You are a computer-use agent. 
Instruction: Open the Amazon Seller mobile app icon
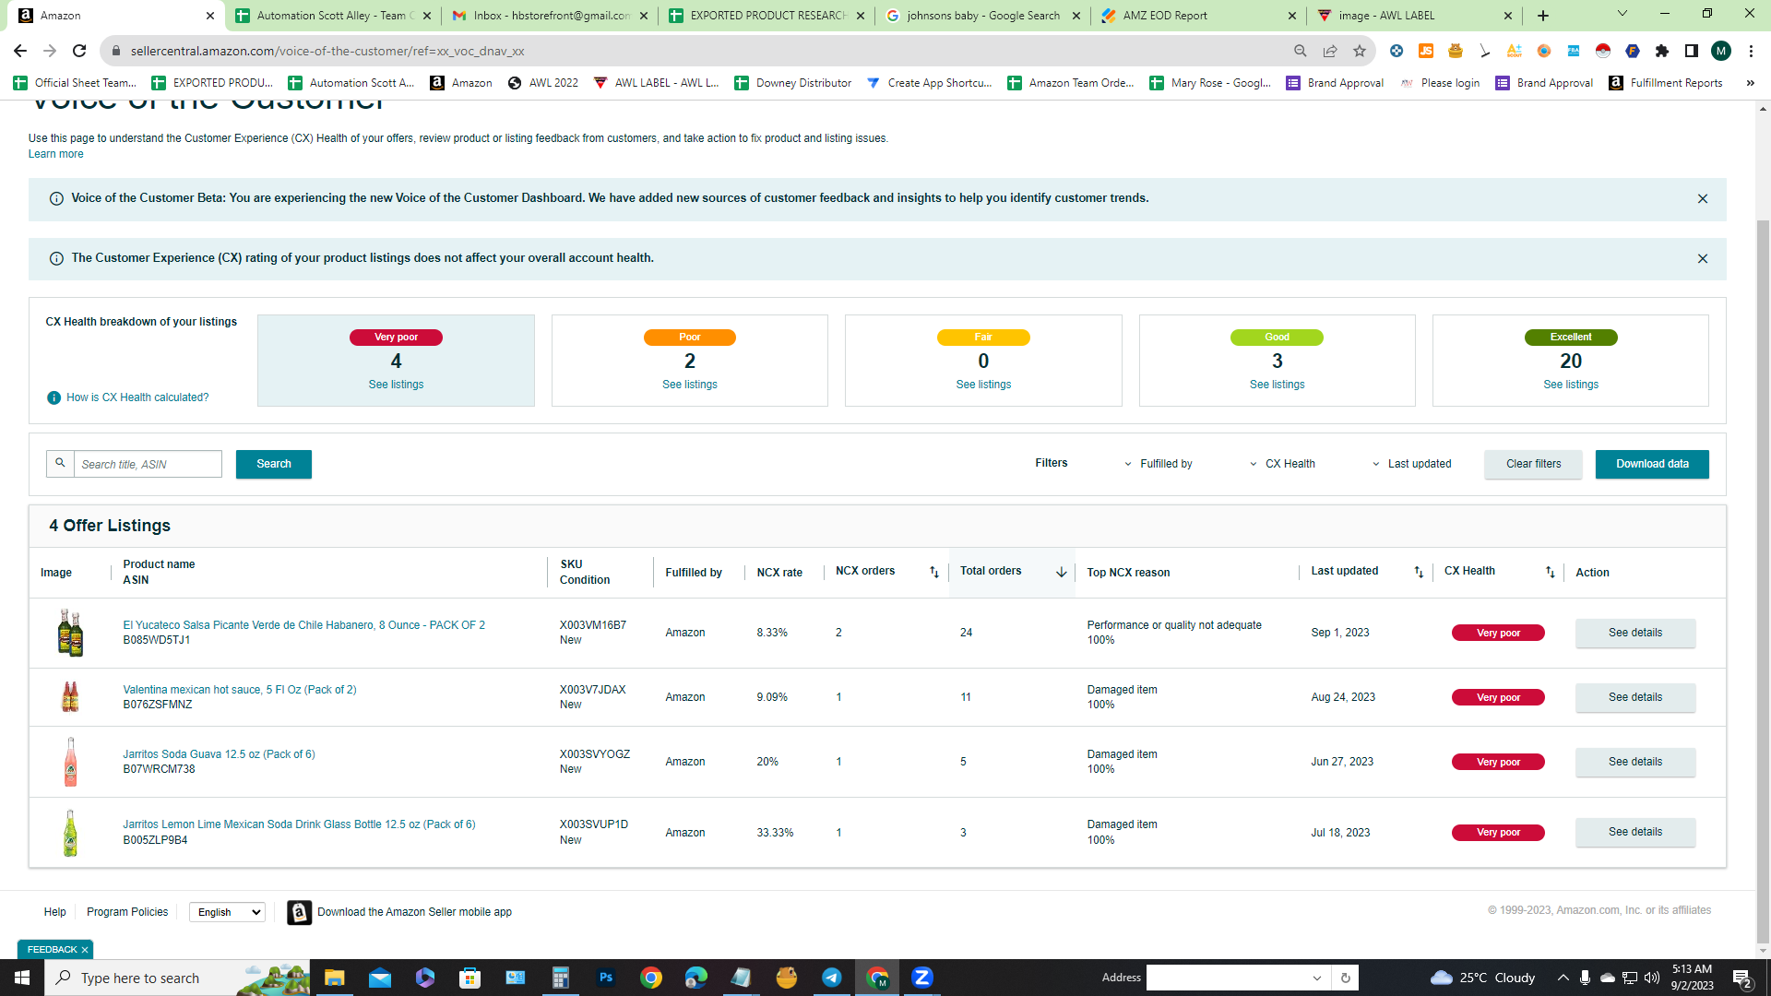click(x=299, y=912)
